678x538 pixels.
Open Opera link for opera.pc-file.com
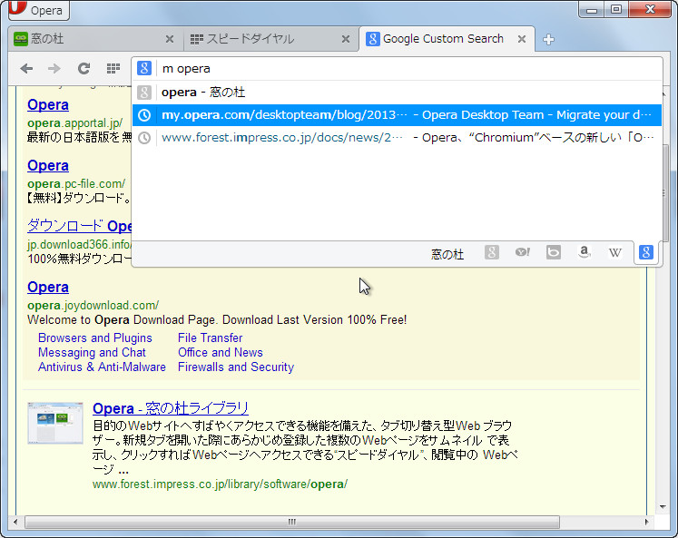point(48,166)
